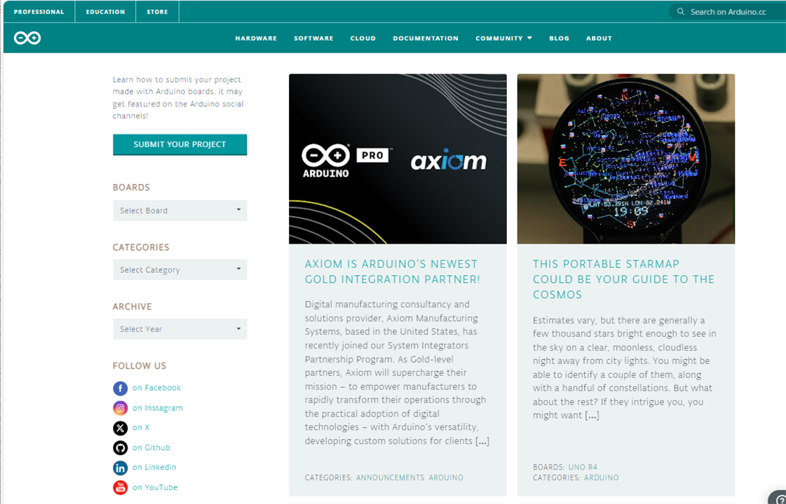The height and width of the screenshot is (504, 786).
Task: Go to the Software menu item
Action: coord(314,38)
